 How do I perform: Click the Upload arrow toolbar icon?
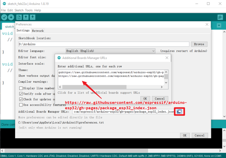pyautogui.click(x=11, y=17)
